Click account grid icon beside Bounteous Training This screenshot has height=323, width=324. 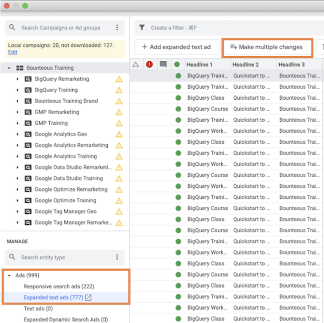(20, 68)
